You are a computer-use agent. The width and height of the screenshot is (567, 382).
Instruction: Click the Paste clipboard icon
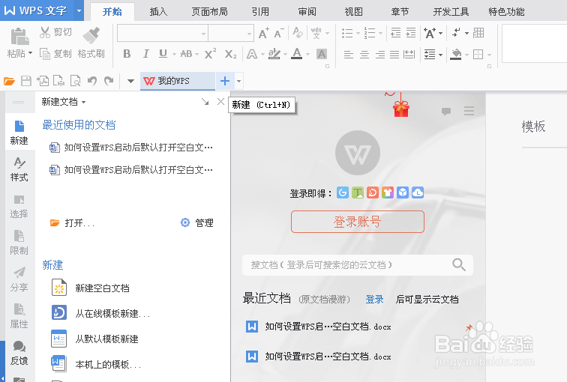(x=19, y=37)
